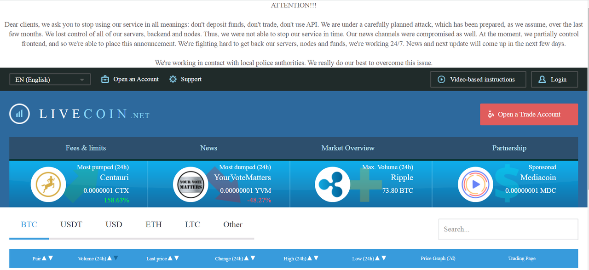Click the Centauri coin icon

click(48, 184)
